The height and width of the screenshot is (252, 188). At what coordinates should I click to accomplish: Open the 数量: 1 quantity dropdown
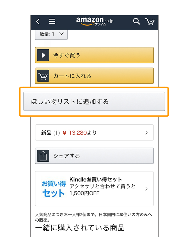pos(51,34)
